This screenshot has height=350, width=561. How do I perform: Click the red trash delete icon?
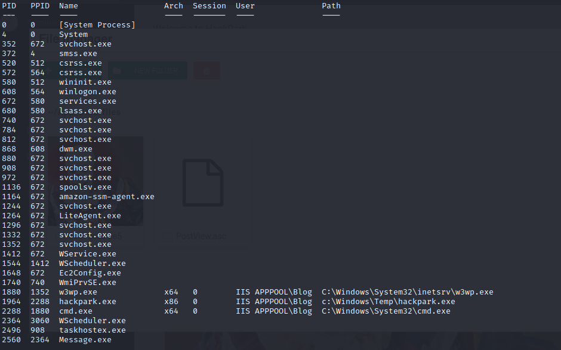click(206, 70)
